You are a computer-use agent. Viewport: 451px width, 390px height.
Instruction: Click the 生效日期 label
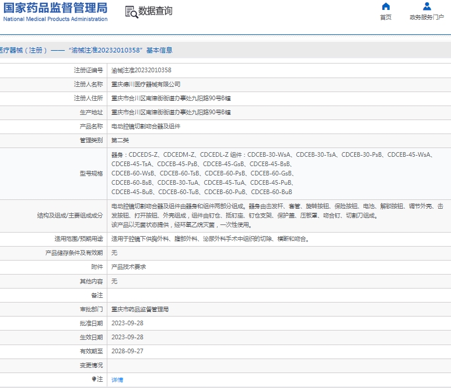pos(91,338)
